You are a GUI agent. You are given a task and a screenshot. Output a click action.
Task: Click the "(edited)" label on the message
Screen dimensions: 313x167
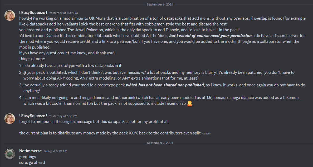coord(206,134)
